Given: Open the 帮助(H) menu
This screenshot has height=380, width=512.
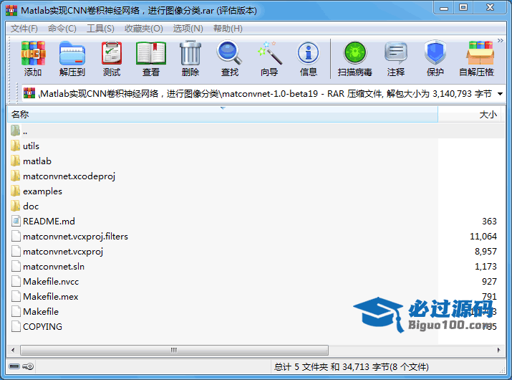Looking at the screenshot, I should 228,29.
